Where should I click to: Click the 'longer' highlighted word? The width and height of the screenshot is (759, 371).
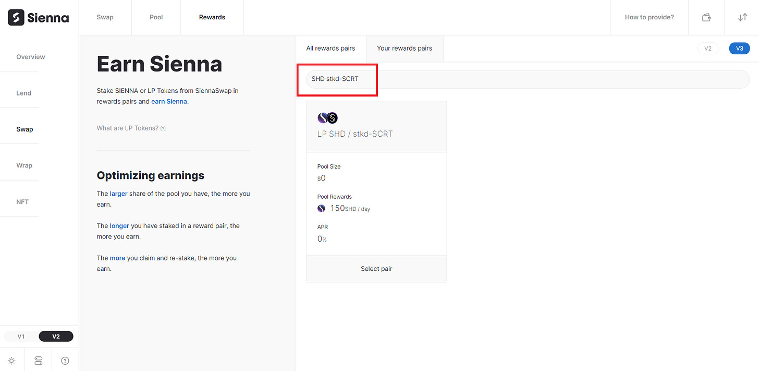click(x=119, y=226)
